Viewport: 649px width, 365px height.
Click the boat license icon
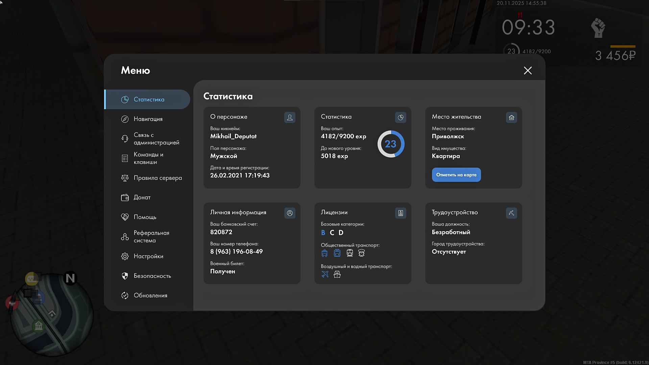[x=337, y=274]
